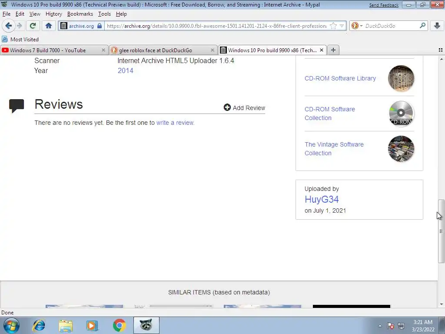Launch Google Chrome from taskbar

tap(119, 325)
